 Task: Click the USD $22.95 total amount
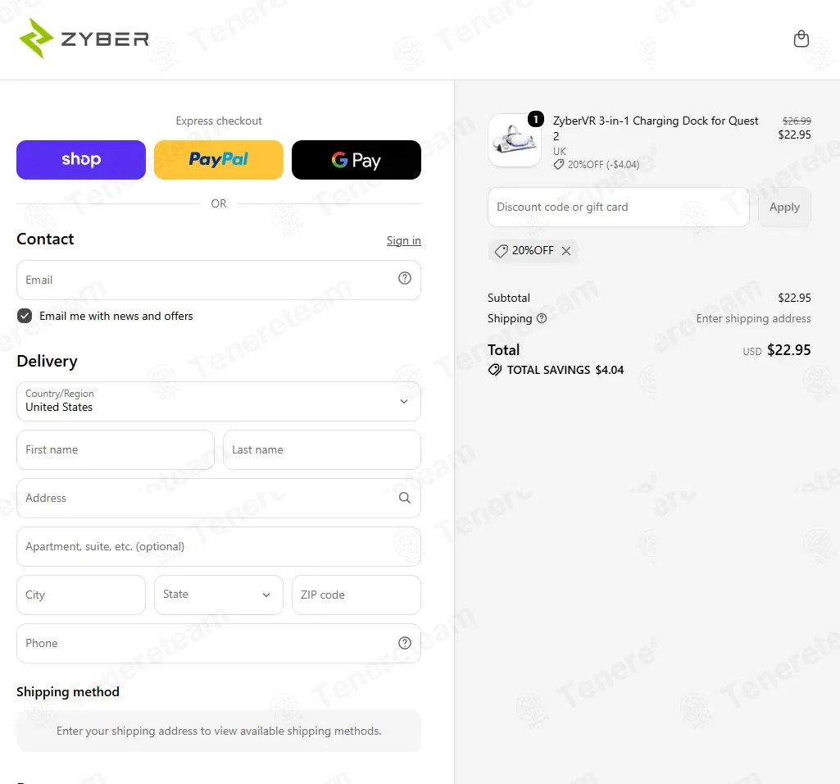[x=777, y=350]
